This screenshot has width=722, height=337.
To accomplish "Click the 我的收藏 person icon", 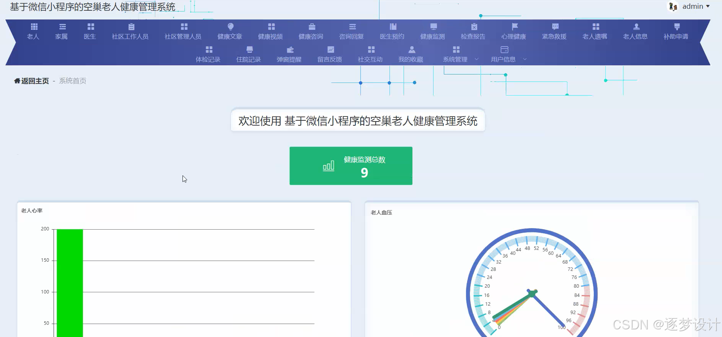I will (x=412, y=49).
